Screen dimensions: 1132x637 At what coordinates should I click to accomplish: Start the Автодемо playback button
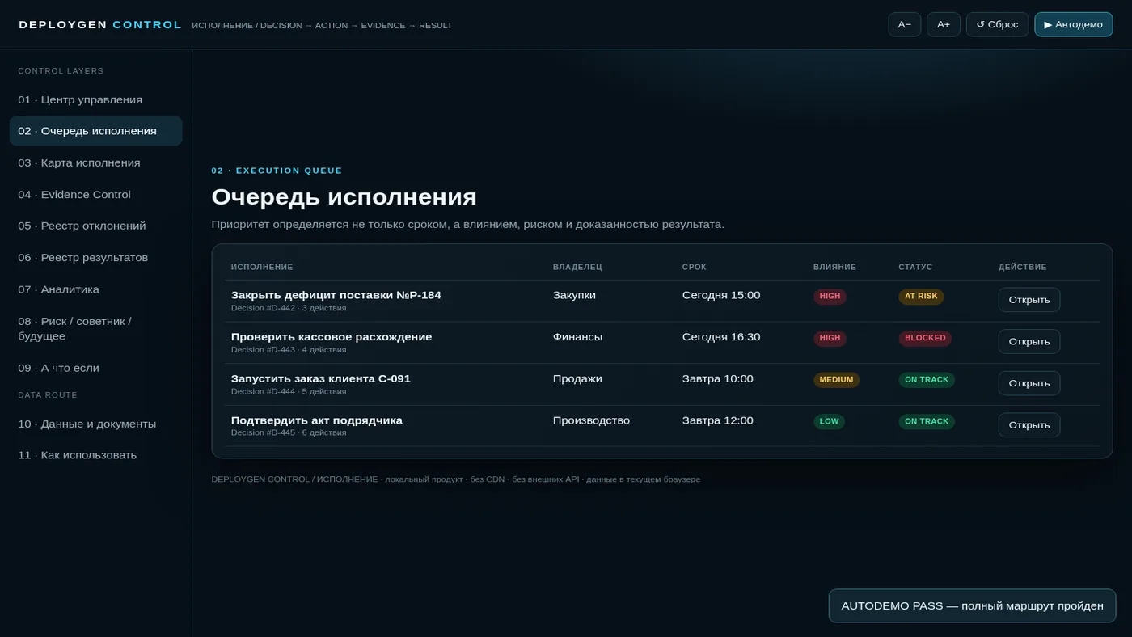1073,24
